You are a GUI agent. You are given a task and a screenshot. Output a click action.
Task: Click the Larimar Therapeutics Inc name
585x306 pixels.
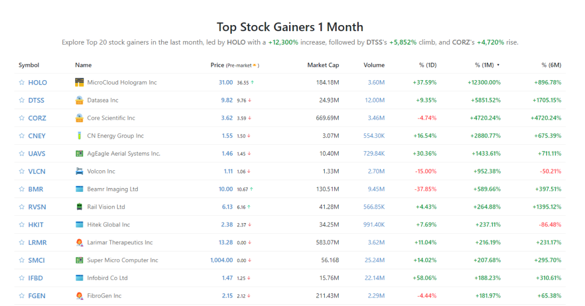point(120,242)
